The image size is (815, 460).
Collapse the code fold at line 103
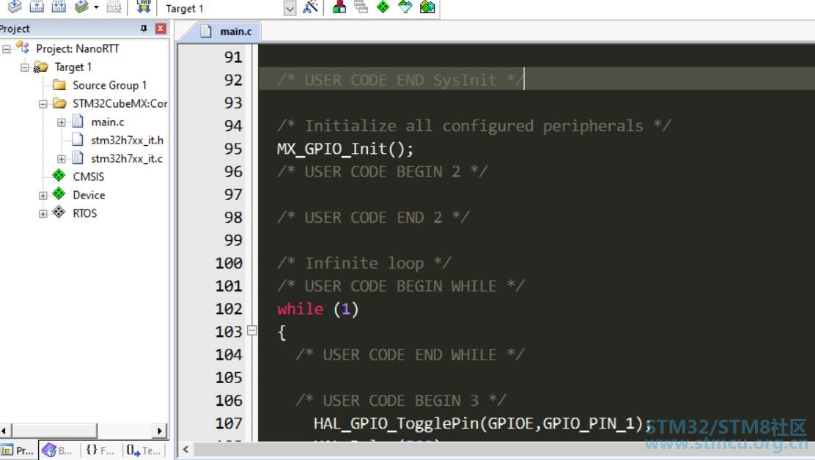pos(251,331)
